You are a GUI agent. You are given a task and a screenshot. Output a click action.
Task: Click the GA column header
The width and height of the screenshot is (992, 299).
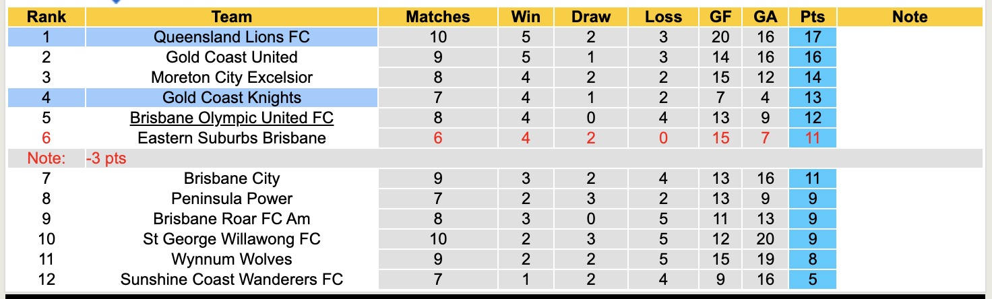pos(766,17)
